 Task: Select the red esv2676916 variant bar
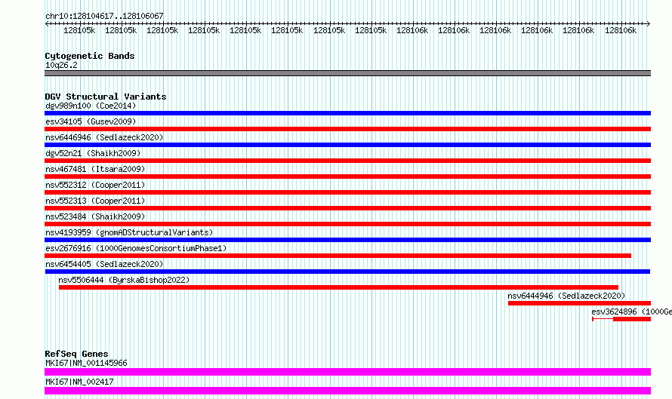tap(338, 256)
